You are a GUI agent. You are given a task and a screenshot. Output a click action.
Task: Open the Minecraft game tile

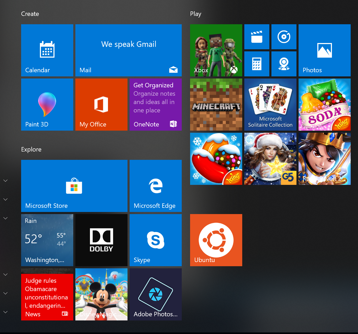(x=216, y=105)
